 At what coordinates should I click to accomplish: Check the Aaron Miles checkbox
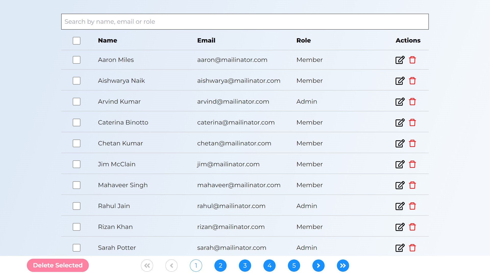tap(77, 60)
